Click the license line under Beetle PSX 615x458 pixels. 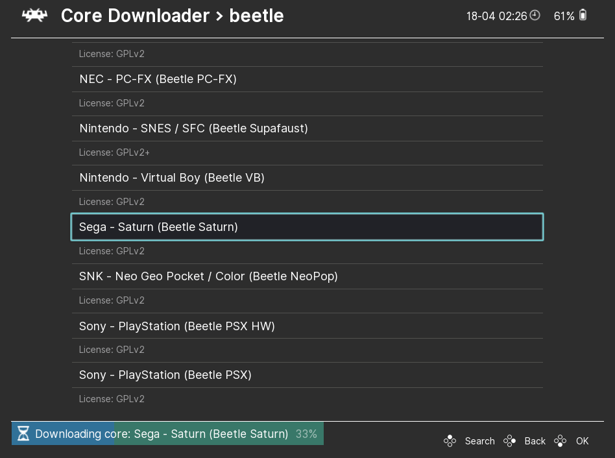coord(112,399)
